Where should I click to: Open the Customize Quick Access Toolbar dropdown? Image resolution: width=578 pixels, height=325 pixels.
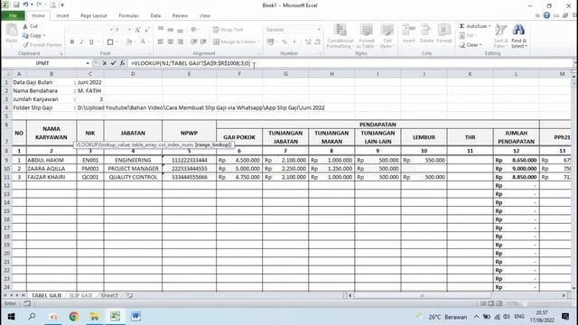coord(62,5)
